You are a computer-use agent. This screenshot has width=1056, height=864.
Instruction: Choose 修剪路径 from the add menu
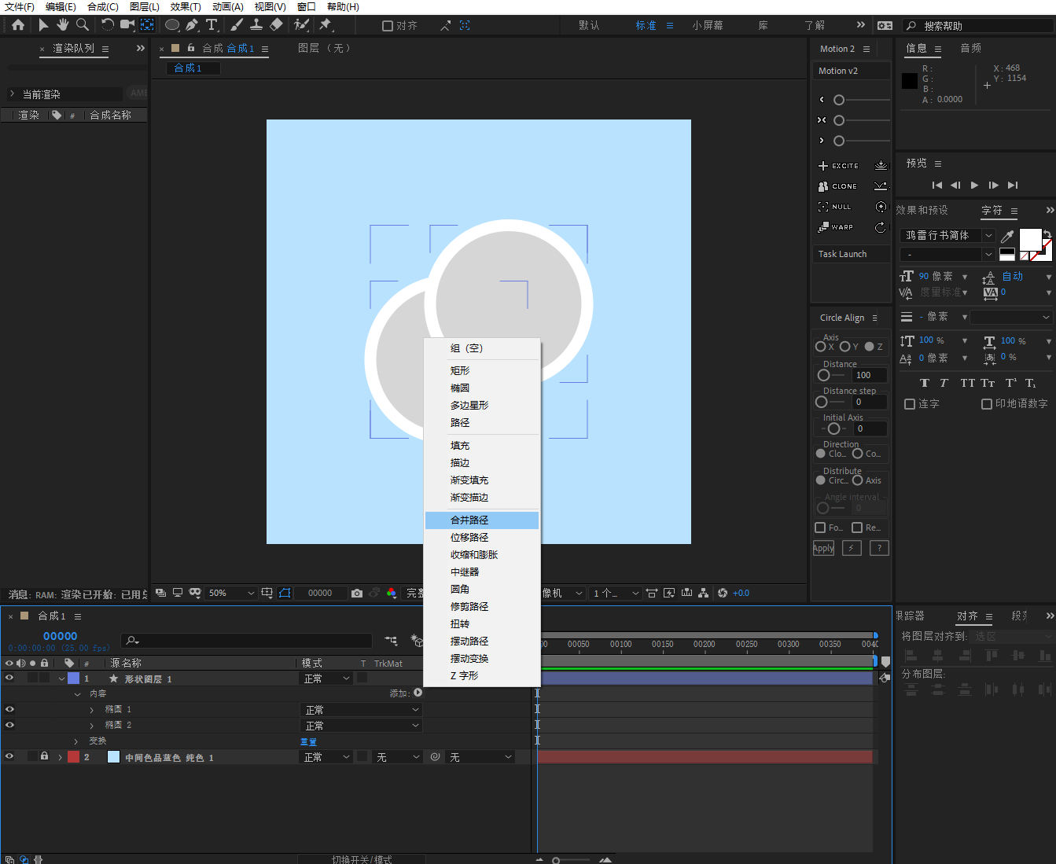[x=482, y=607]
